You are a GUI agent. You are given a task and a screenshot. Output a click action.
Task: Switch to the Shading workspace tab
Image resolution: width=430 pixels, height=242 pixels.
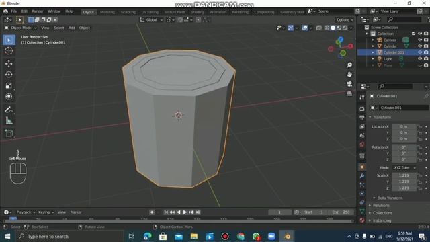click(x=198, y=12)
